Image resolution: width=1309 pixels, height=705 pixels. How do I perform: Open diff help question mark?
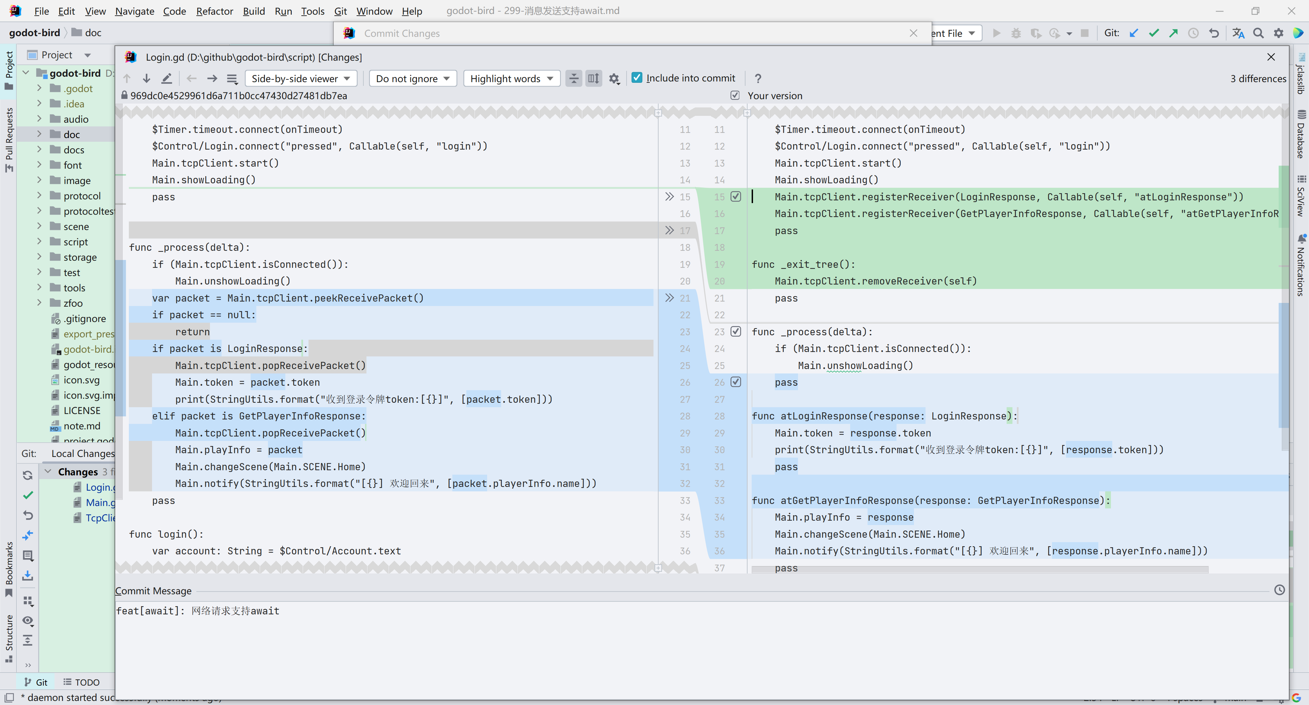[x=758, y=78]
